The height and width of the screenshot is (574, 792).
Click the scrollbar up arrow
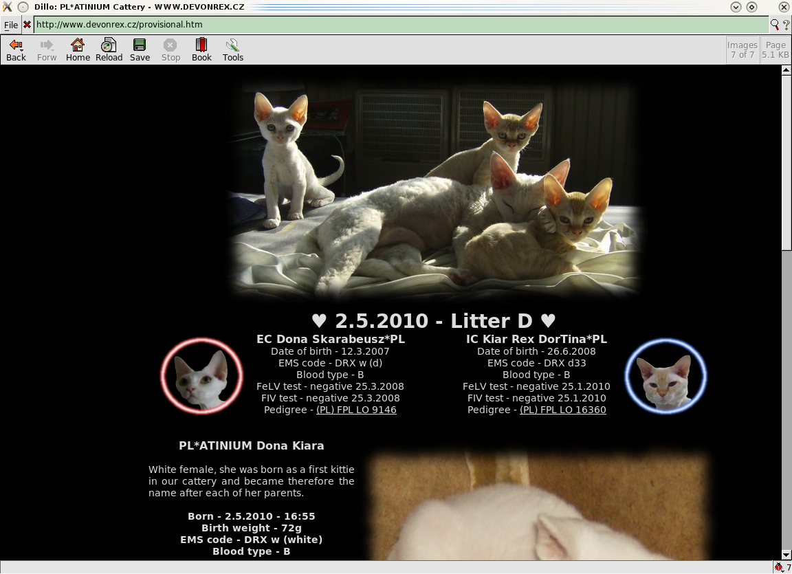786,70
